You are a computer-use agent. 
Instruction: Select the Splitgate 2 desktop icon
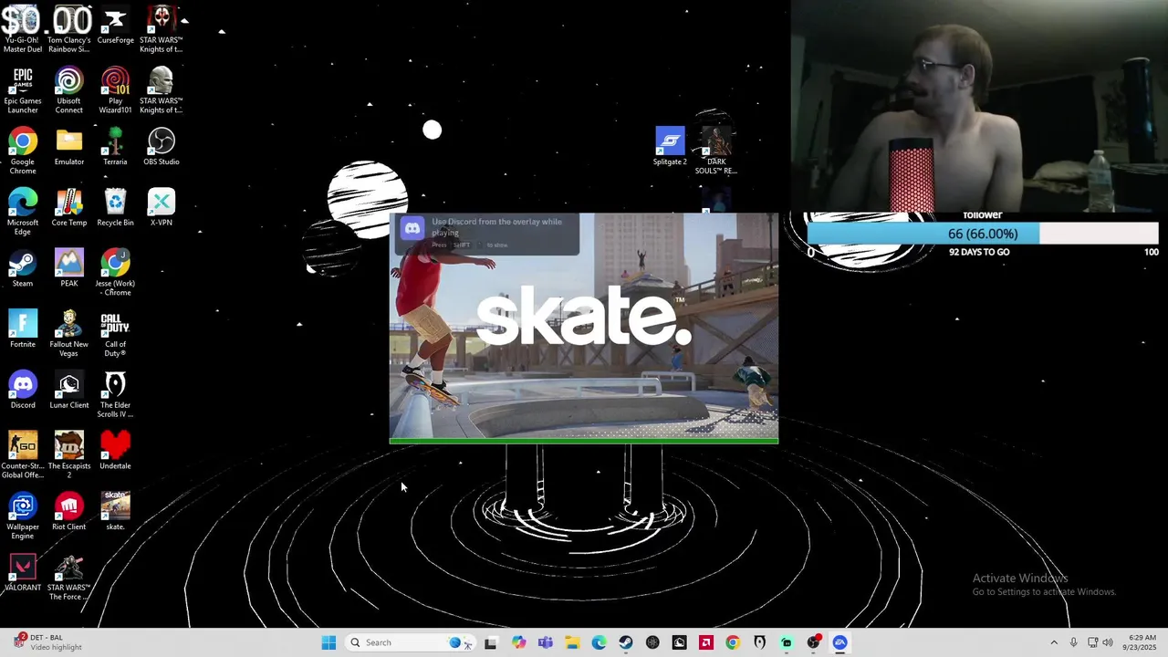(x=670, y=146)
